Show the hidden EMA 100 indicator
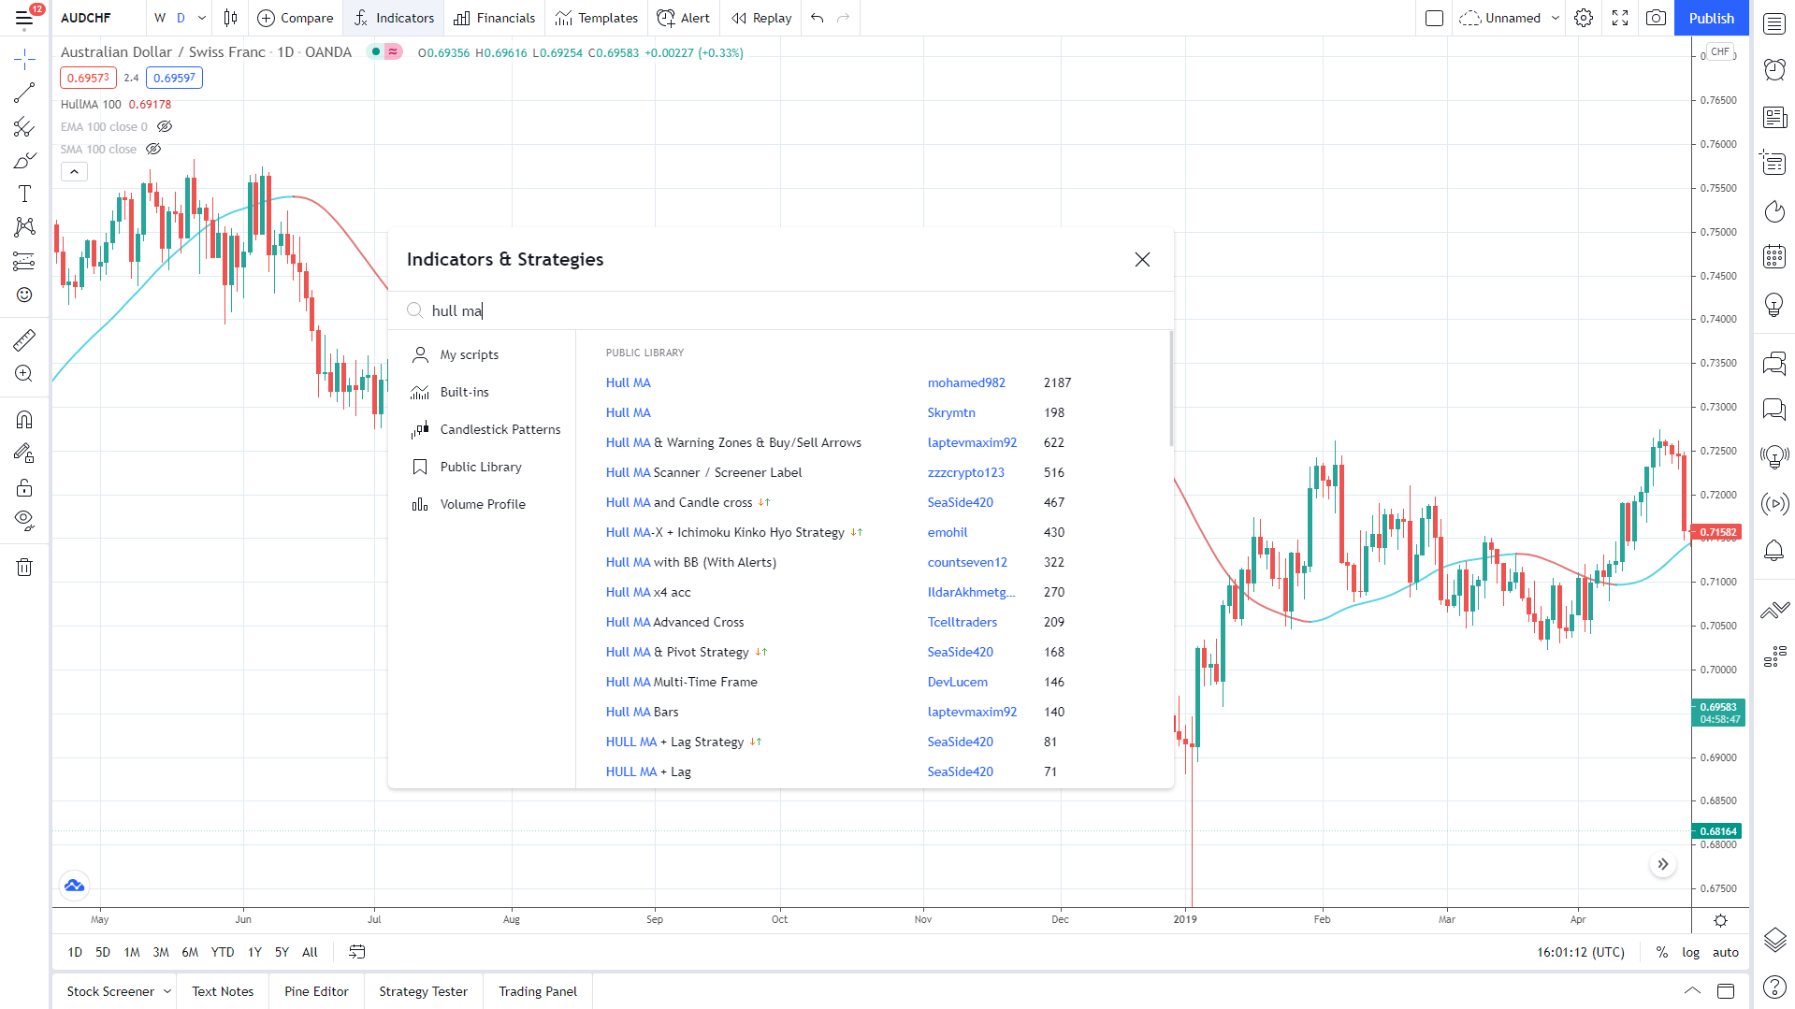The width and height of the screenshot is (1795, 1009). point(165,126)
